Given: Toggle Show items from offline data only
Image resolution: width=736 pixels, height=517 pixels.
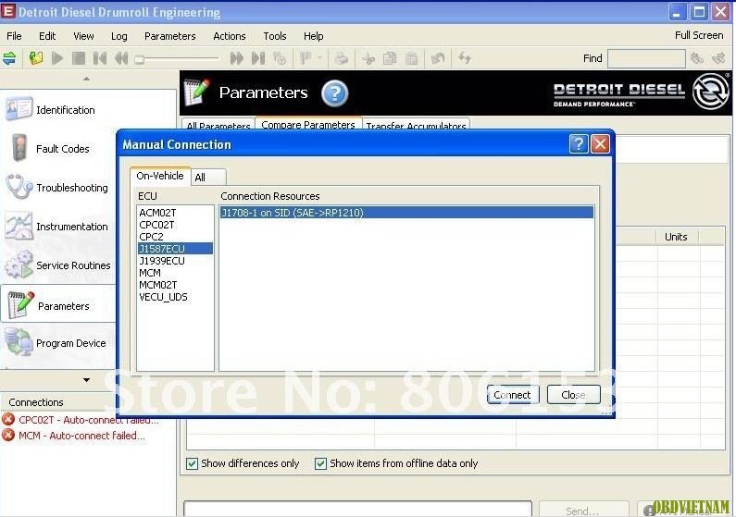Looking at the screenshot, I should click(321, 463).
